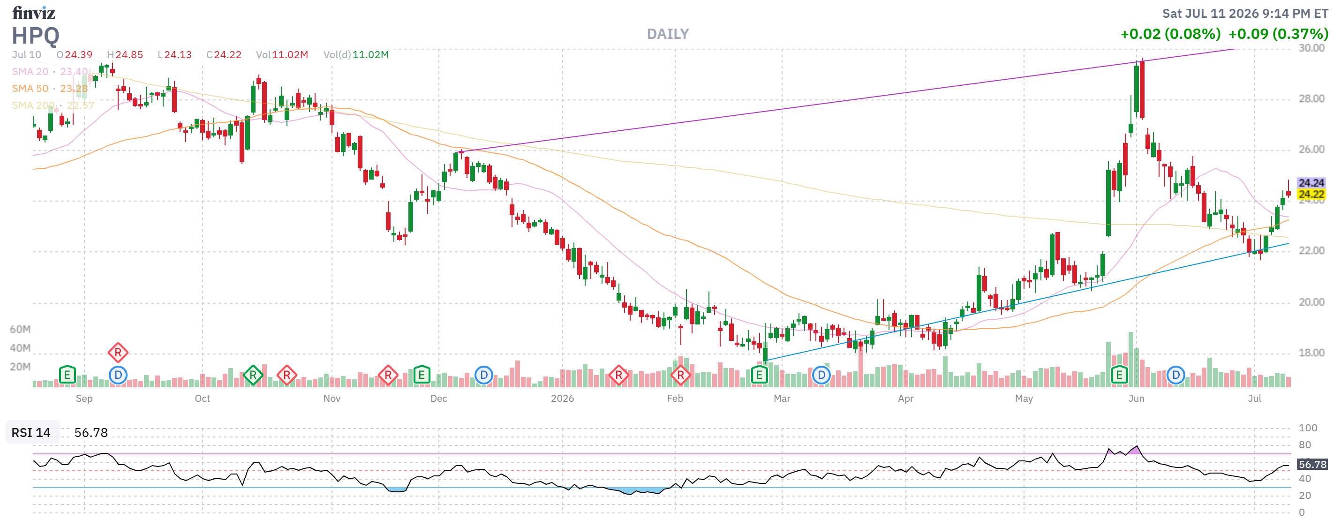This screenshot has width=1341, height=527.
Task: Click the yellow 24.22 last price tag
Action: 1311,194
